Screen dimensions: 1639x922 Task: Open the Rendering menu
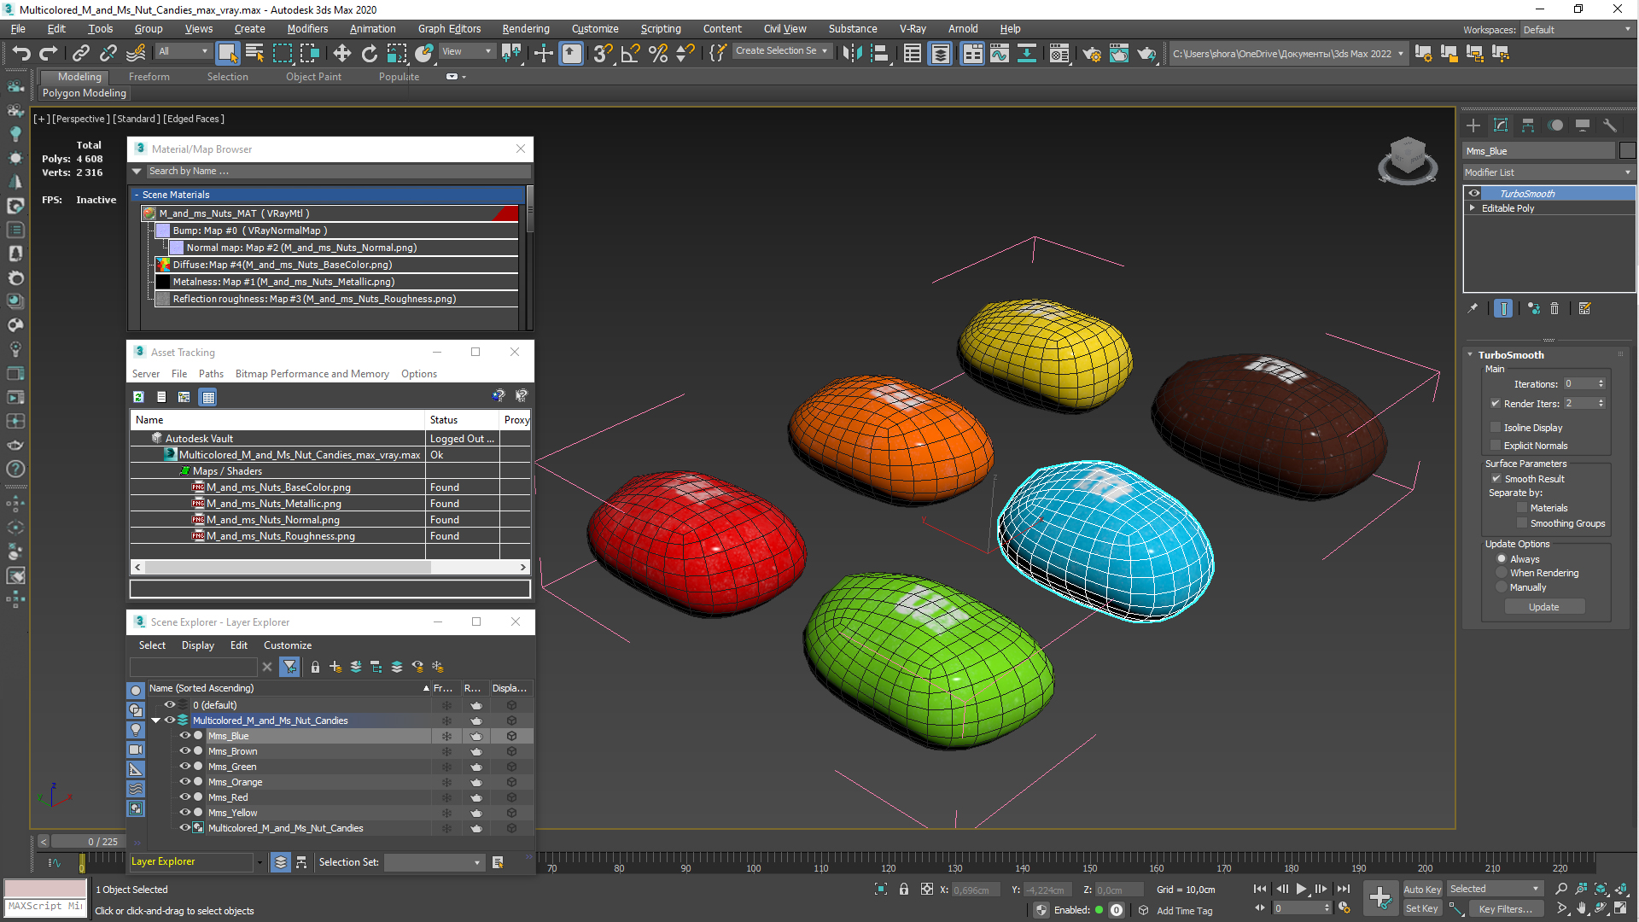pyautogui.click(x=526, y=29)
